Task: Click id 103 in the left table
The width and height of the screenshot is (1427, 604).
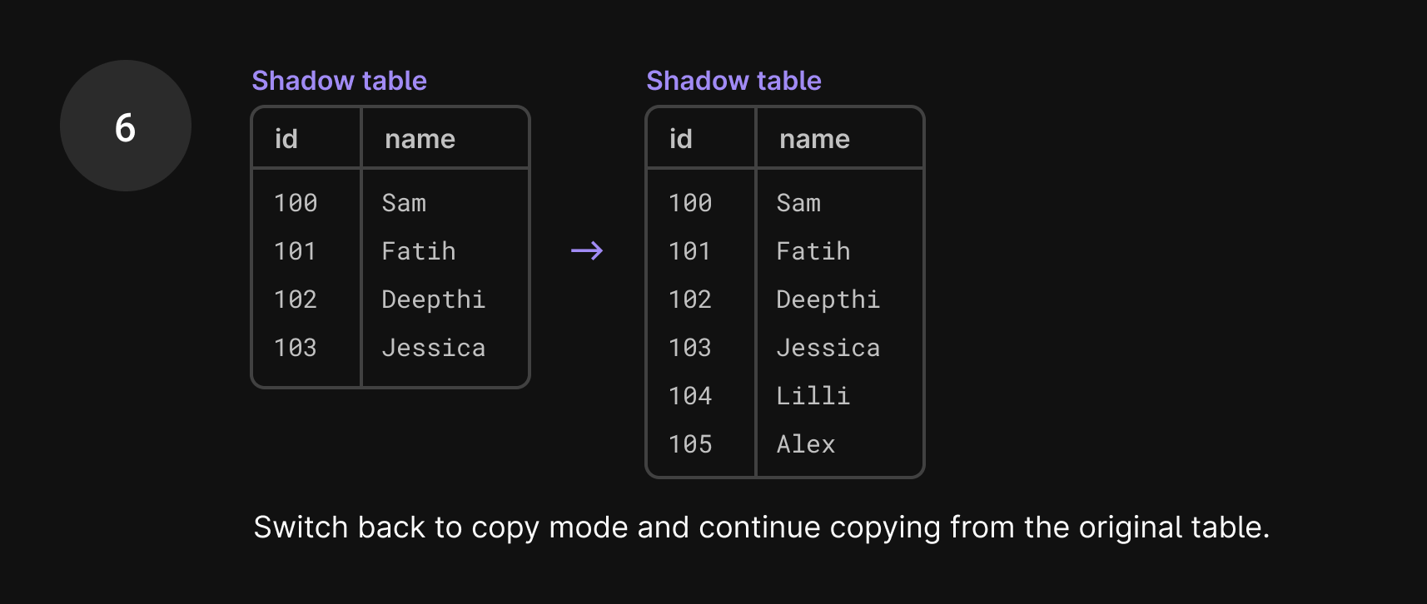Action: (x=296, y=347)
